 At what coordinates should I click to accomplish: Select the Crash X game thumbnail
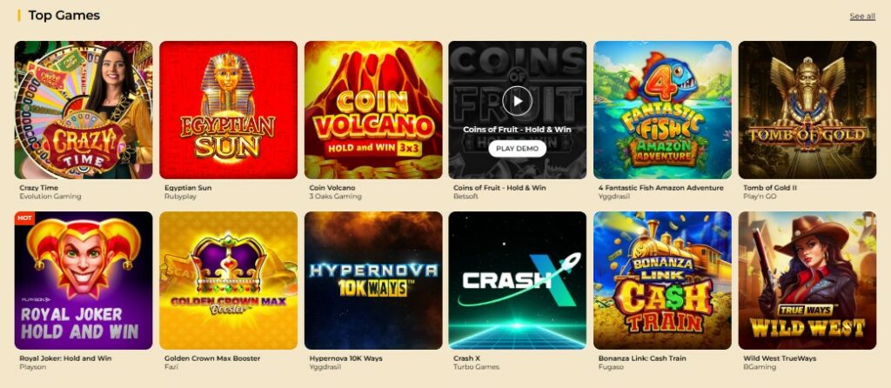pos(517,281)
